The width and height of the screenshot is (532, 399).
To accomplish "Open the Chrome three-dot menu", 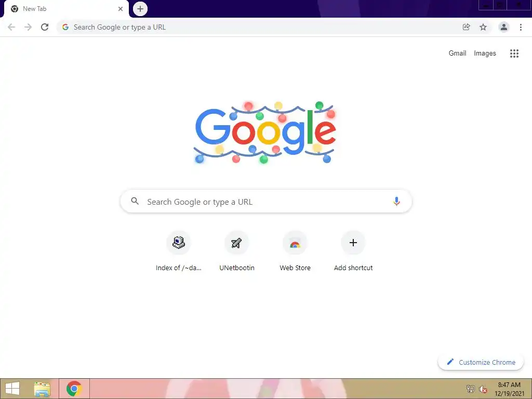I will point(521,27).
